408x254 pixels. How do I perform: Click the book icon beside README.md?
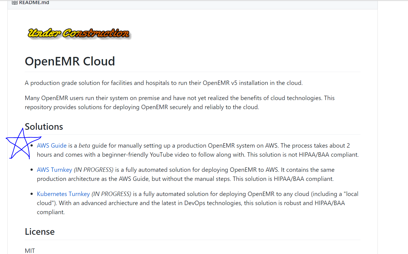pos(15,3)
